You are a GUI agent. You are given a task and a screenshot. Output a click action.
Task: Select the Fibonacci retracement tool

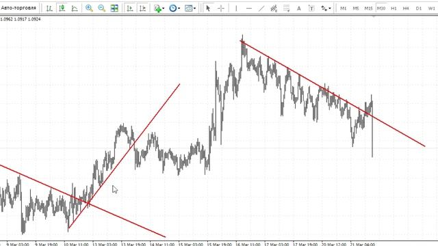pos(286,8)
